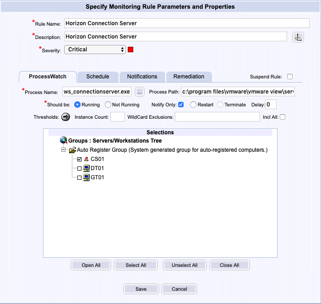
Task: Open the Notifications tab
Action: [x=142, y=77]
